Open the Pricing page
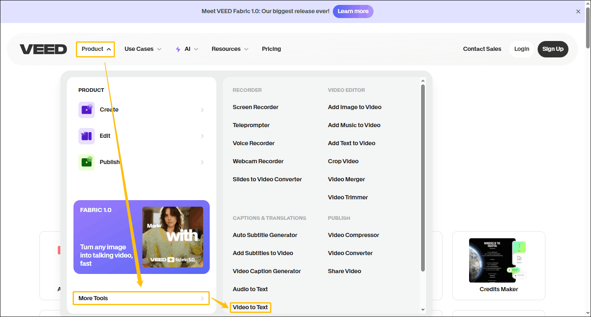591x317 pixels. pyautogui.click(x=271, y=49)
